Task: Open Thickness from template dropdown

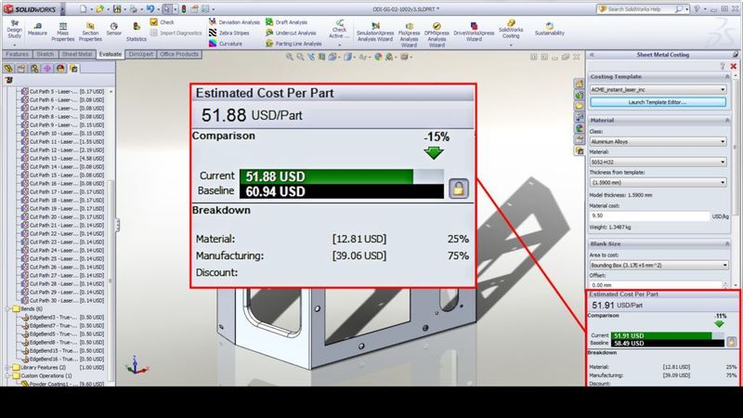Action: [658, 182]
